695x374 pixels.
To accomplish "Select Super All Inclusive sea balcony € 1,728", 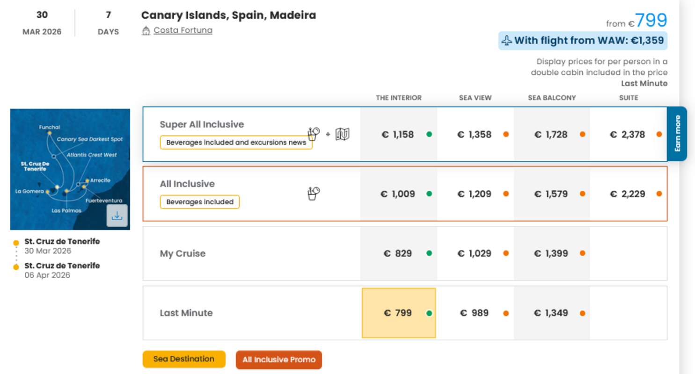I will point(551,135).
